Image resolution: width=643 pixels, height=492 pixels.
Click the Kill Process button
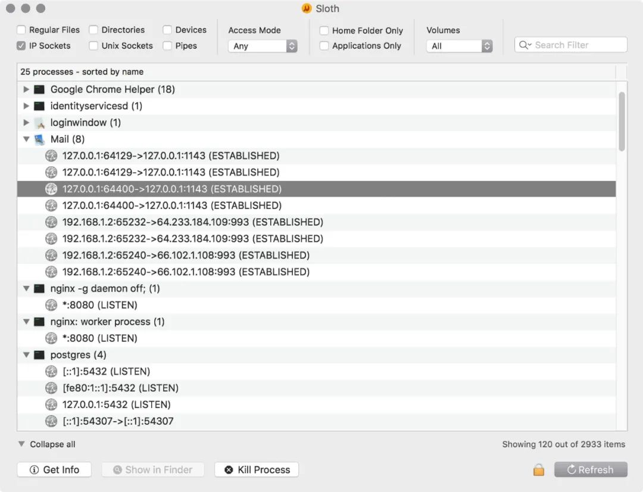pyautogui.click(x=256, y=469)
